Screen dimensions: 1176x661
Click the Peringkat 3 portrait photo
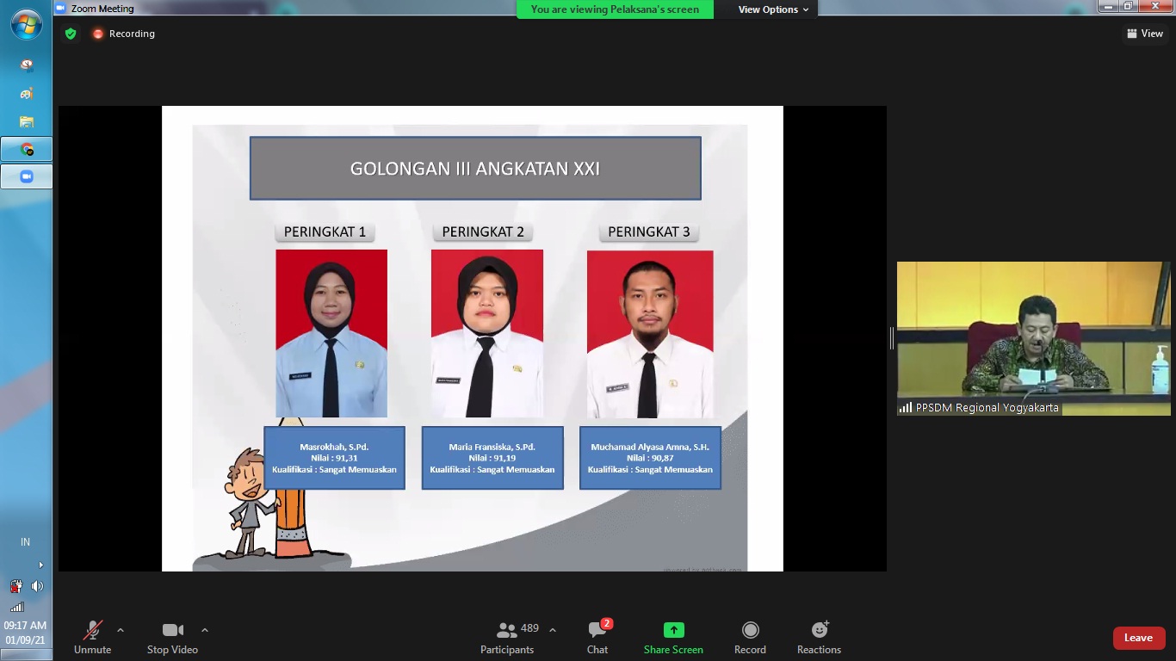(x=650, y=334)
